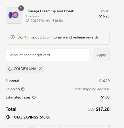The width and height of the screenshot is (124, 128).
Task: Click the GOLDBYLUNA applied code chip label
Action: (25, 69)
